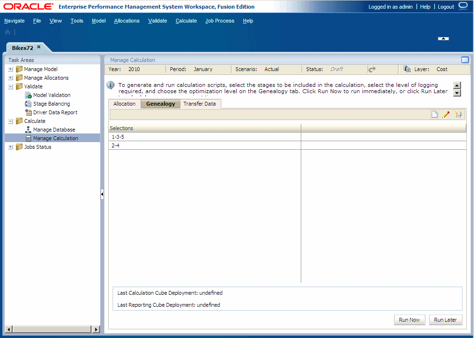
Task: Expand the Manage Allocations tree node
Action: [x=11, y=78]
